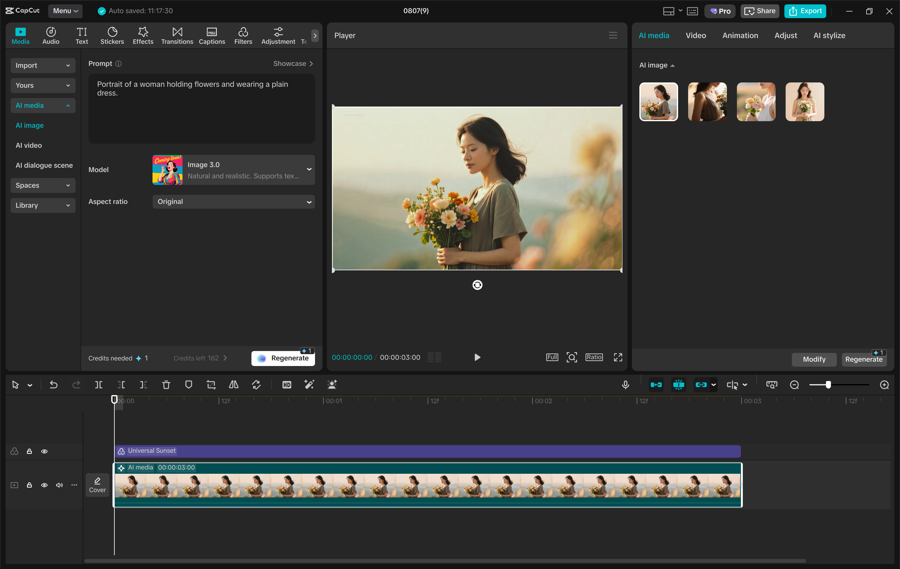Open the Transitions panel

coord(177,36)
